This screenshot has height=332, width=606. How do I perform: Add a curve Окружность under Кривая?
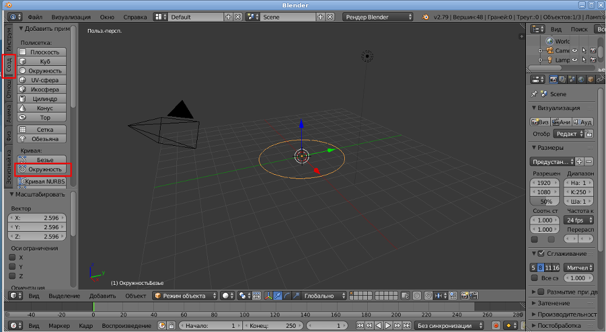pyautogui.click(x=42, y=169)
